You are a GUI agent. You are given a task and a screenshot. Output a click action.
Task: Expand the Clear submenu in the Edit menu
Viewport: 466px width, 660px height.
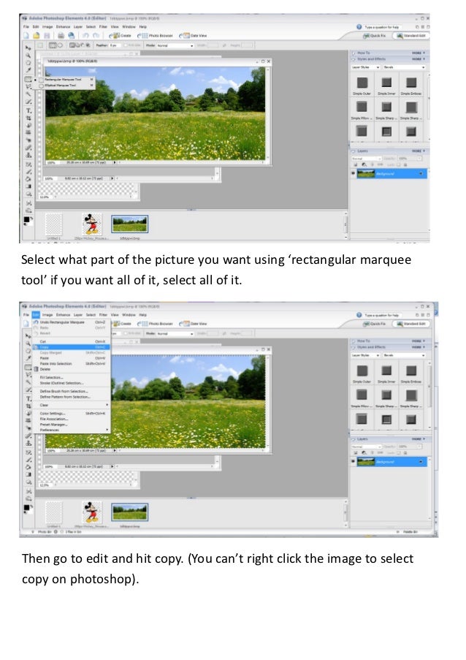[x=72, y=405]
